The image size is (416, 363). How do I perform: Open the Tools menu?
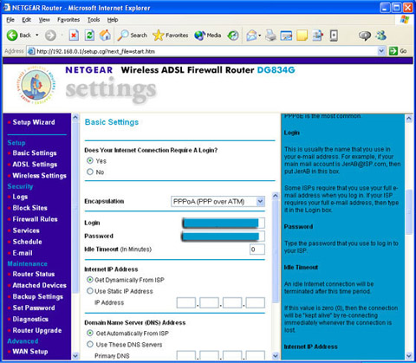pos(94,20)
